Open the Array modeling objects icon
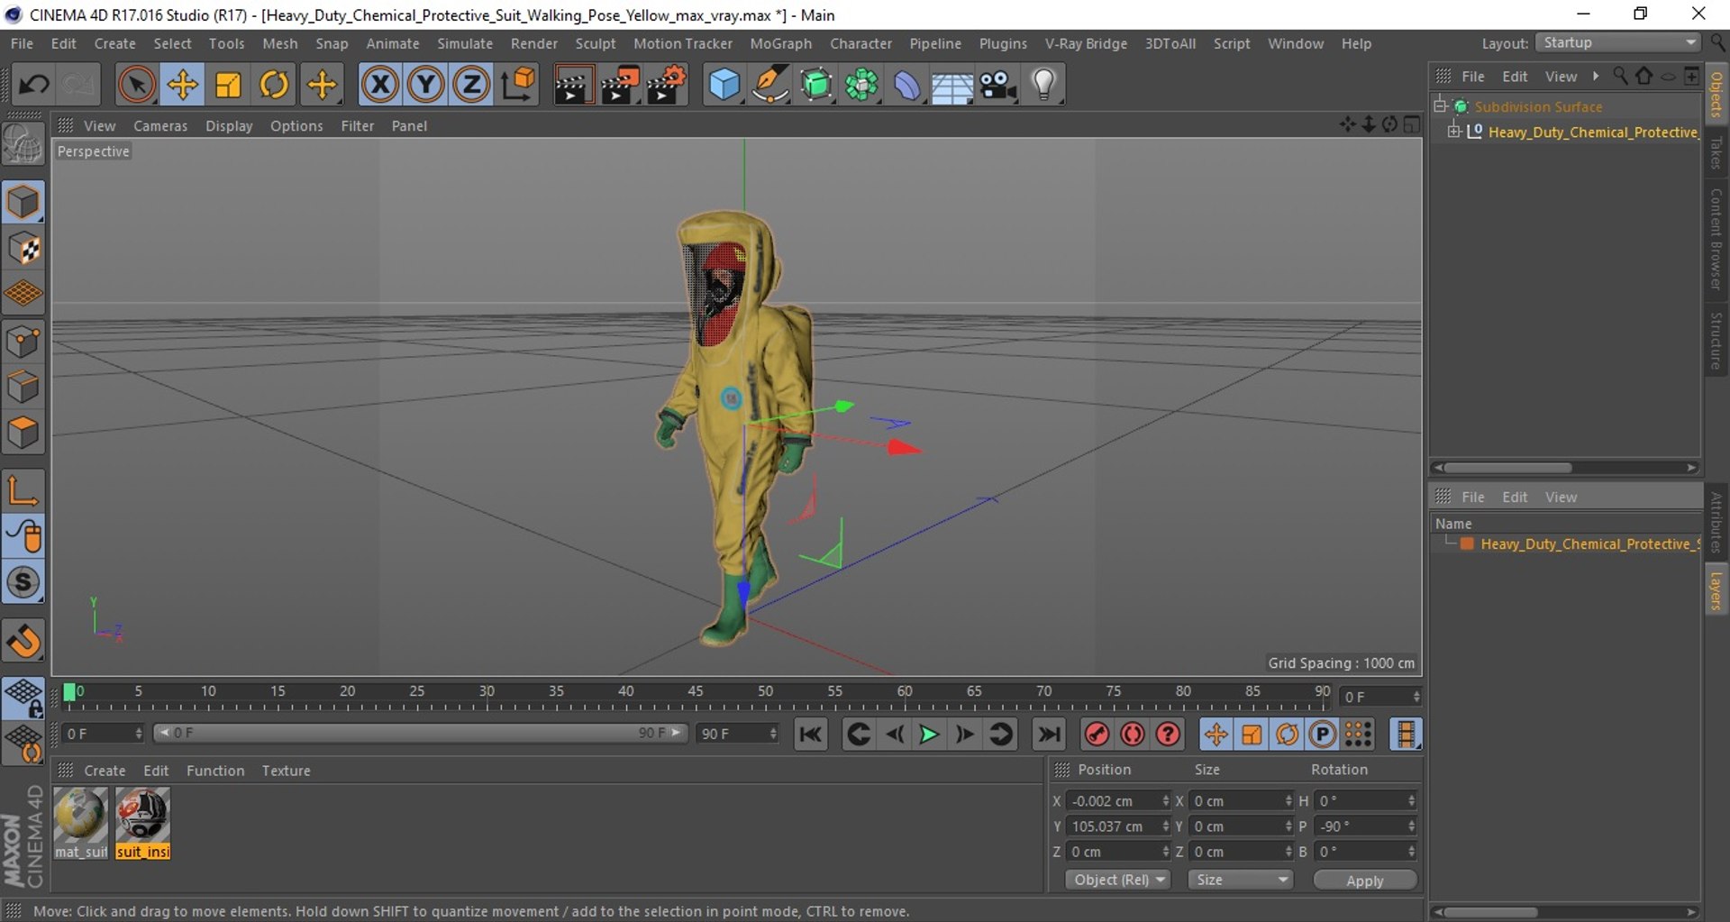Viewport: 1730px width, 922px height. click(x=862, y=85)
